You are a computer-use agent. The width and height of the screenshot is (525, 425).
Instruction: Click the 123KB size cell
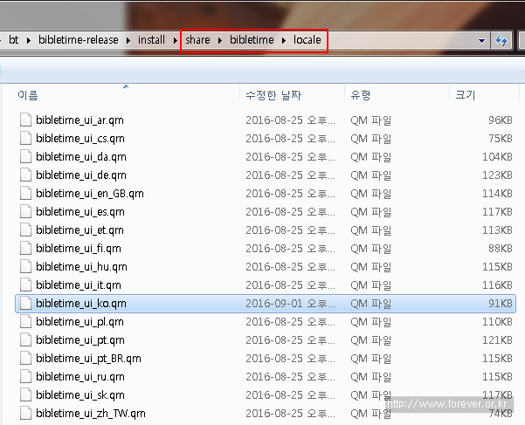pos(497,175)
